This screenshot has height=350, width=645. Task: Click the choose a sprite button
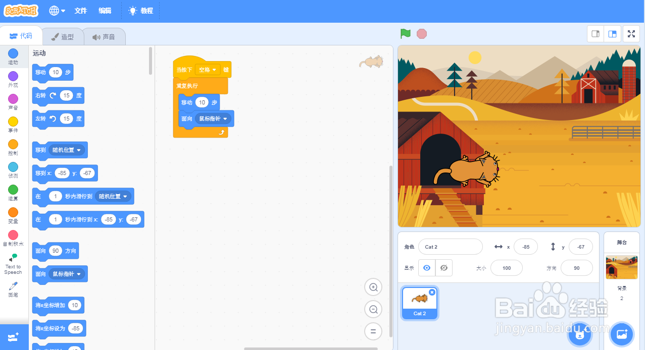pos(579,334)
